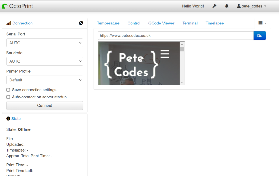Toggle Auto-connect on server startup checkbox
Image resolution: width=279 pixels, height=176 pixels.
(x=8, y=97)
